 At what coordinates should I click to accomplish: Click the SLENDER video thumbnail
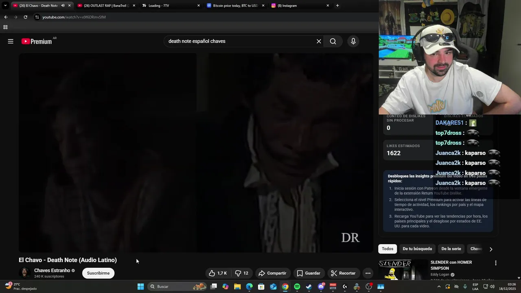[x=403, y=270]
